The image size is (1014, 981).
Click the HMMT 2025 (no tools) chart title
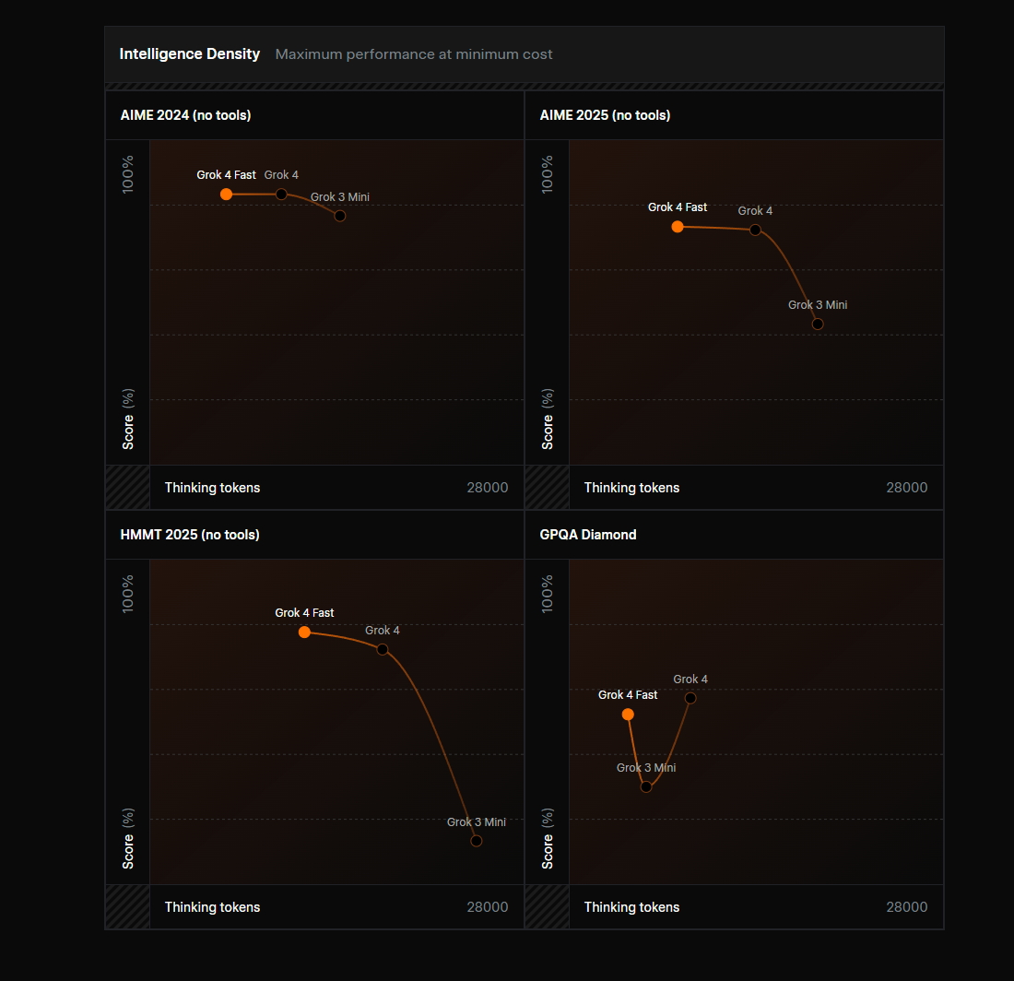coord(190,535)
